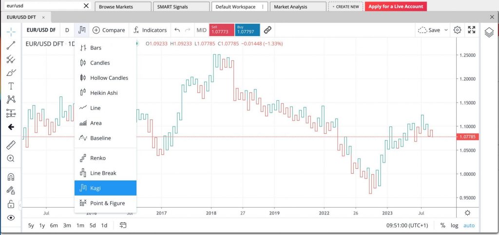Open chart settings gear
Screen dimensions: 499x235
(457, 30)
